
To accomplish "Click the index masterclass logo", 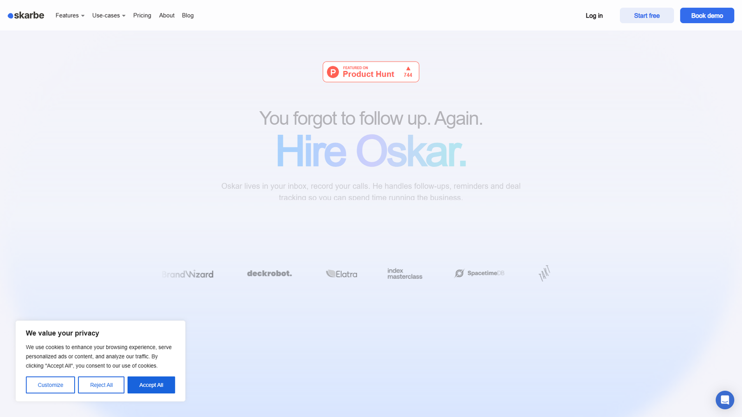I will [x=405, y=273].
